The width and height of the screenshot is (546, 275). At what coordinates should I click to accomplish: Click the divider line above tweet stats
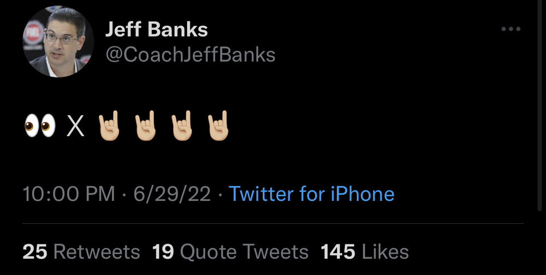click(273, 223)
